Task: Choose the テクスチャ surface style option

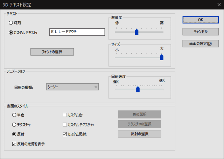Action: point(14,124)
